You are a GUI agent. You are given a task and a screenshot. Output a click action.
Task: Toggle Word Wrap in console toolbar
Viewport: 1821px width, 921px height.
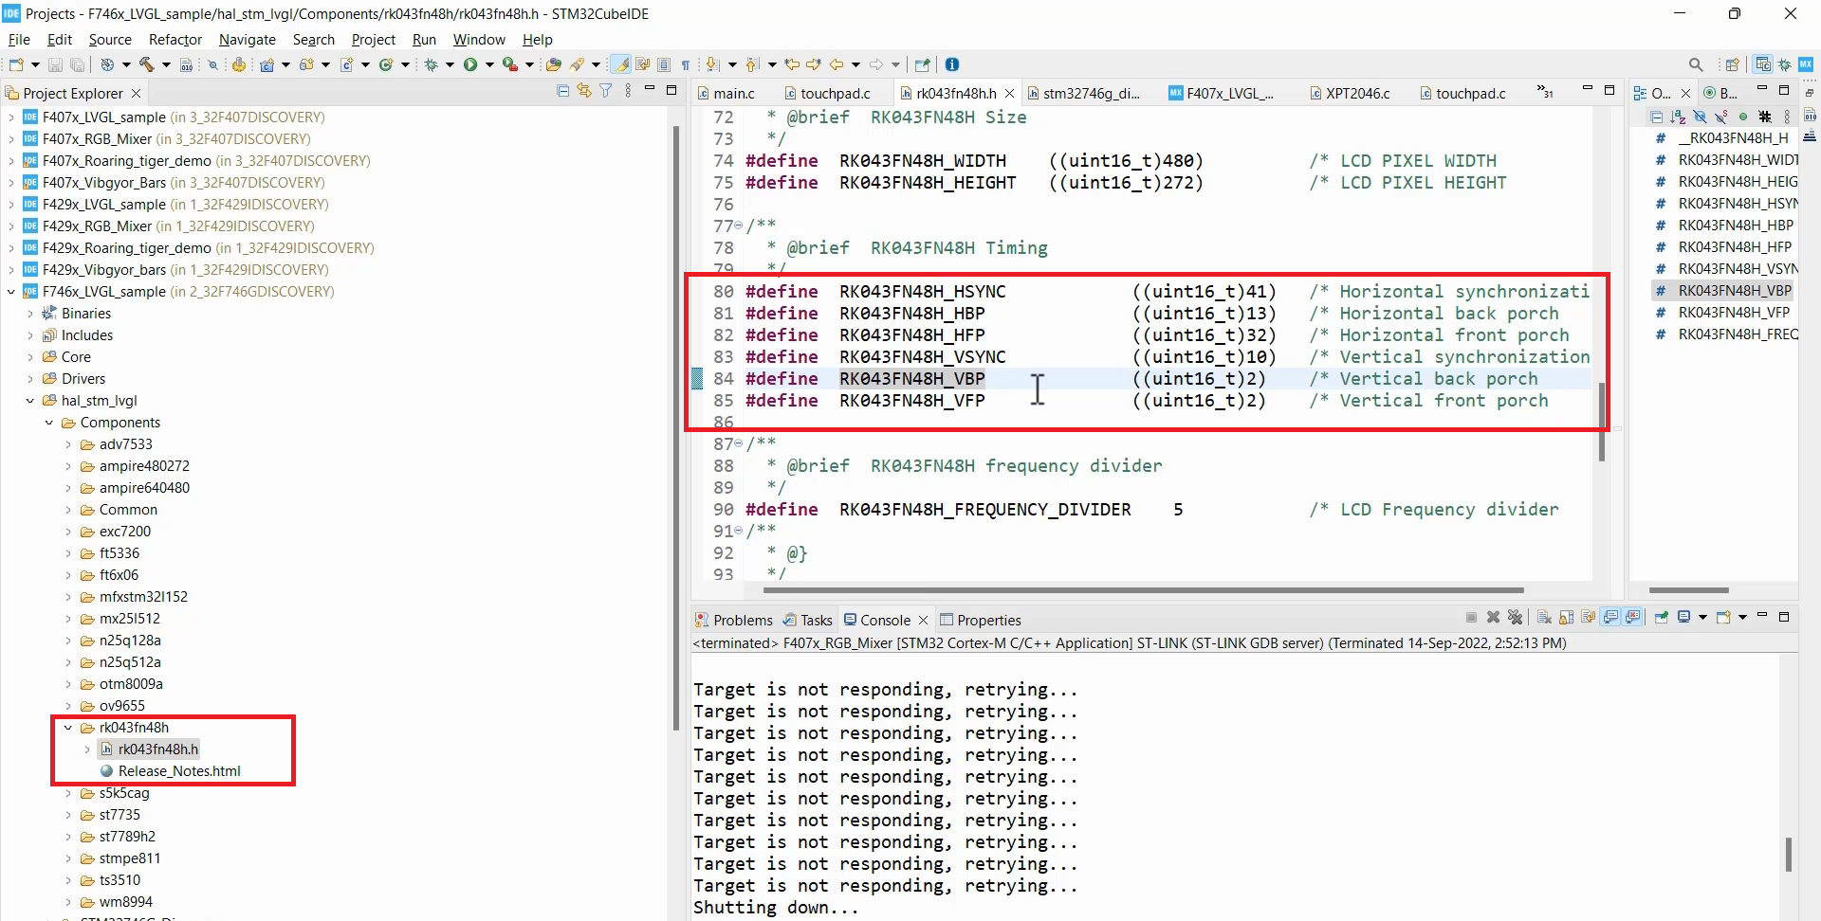point(1588,617)
